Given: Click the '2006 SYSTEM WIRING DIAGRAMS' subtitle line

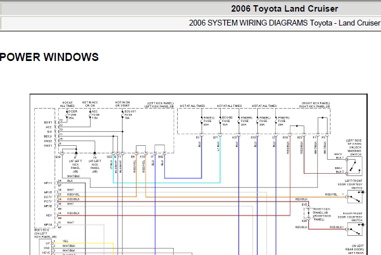Looking at the screenshot, I should (x=285, y=23).
